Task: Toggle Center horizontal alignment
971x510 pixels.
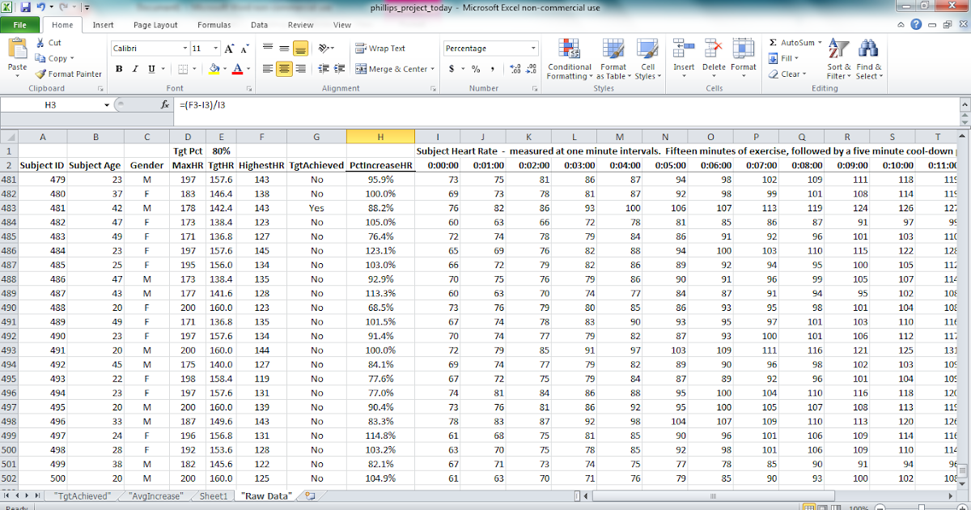Action: tap(284, 69)
